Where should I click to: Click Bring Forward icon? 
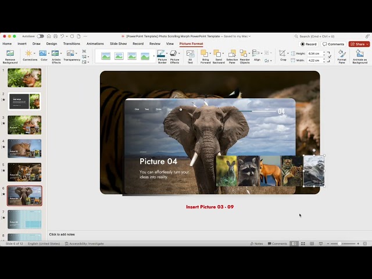click(204, 53)
